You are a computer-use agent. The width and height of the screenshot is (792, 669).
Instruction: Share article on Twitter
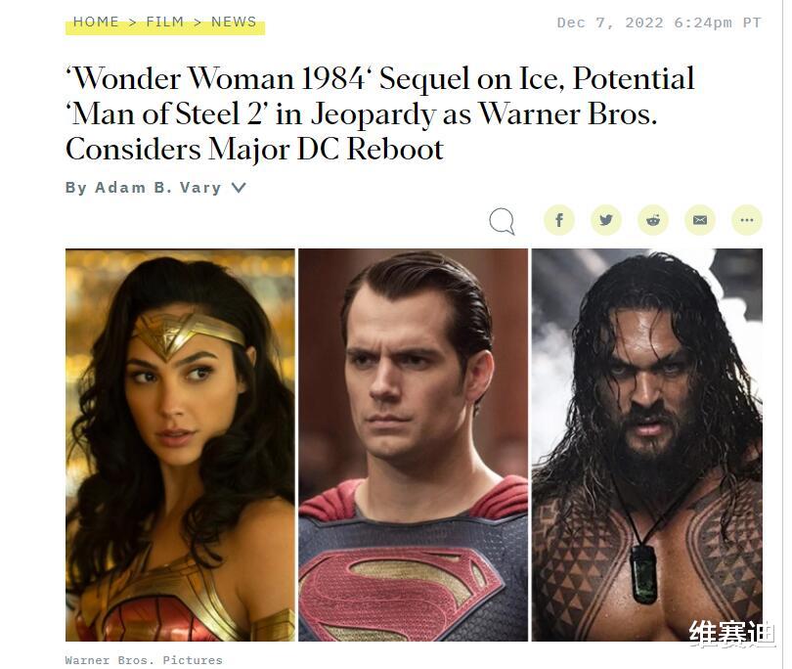pyautogui.click(x=606, y=220)
